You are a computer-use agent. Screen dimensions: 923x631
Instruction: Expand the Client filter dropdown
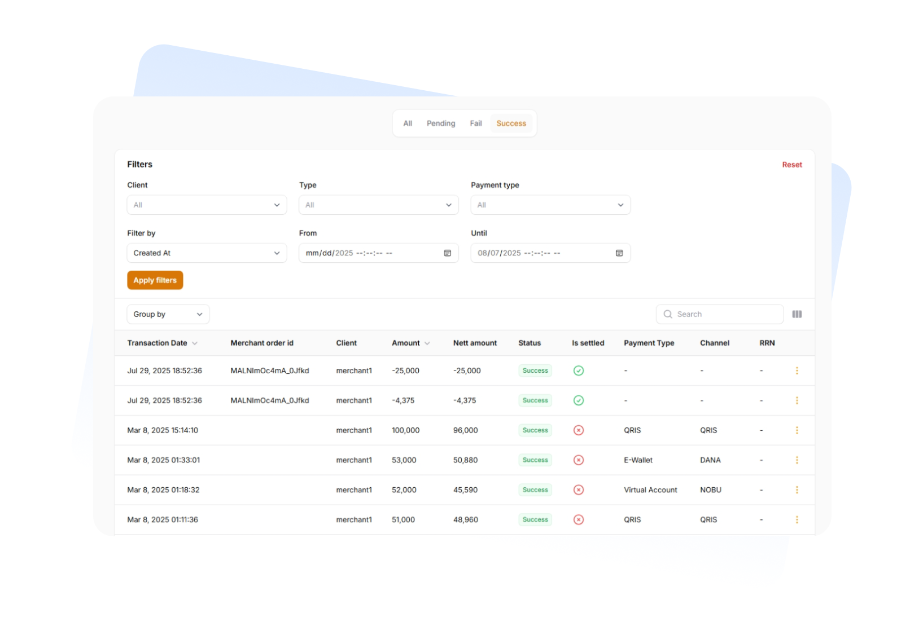pos(207,205)
